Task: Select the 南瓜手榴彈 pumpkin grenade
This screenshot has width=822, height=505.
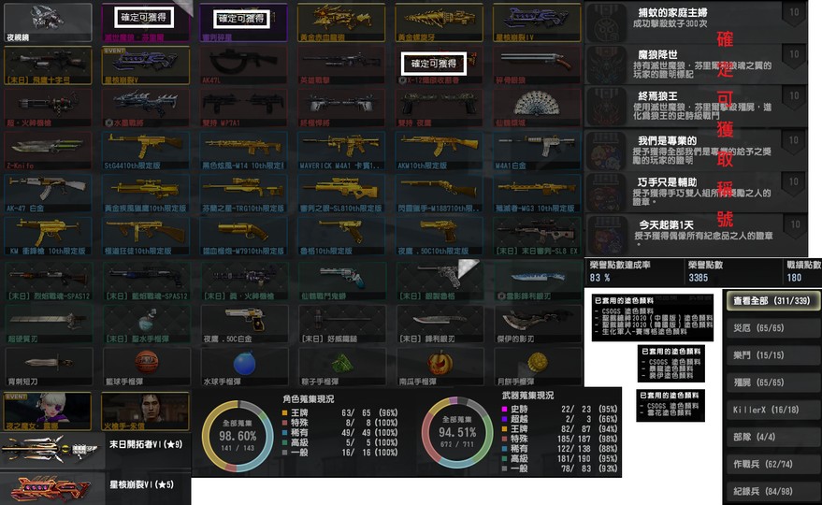Action: (x=440, y=368)
